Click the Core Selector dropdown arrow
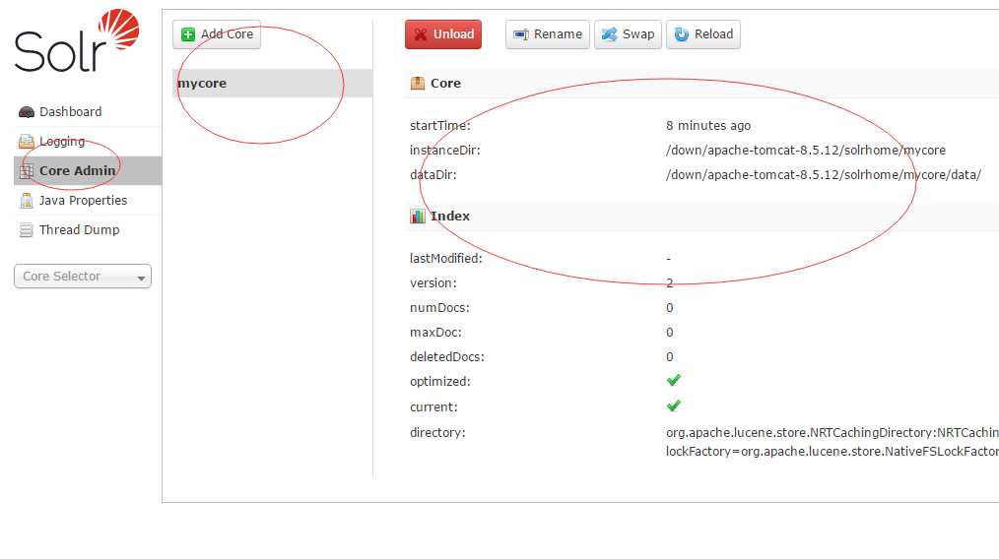Screen dimensions: 999x559 (x=141, y=278)
